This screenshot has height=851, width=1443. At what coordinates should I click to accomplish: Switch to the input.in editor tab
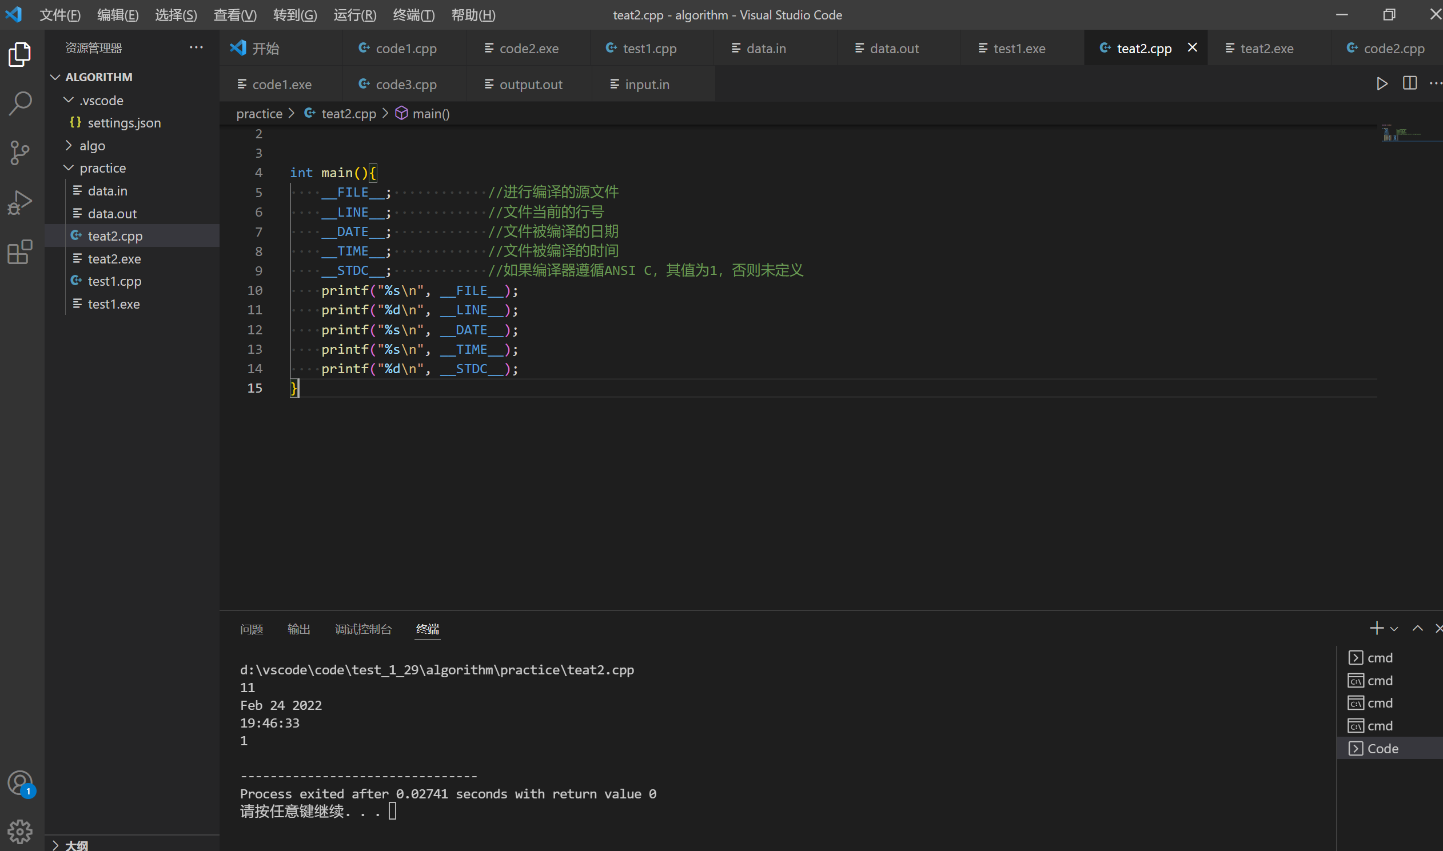653,84
